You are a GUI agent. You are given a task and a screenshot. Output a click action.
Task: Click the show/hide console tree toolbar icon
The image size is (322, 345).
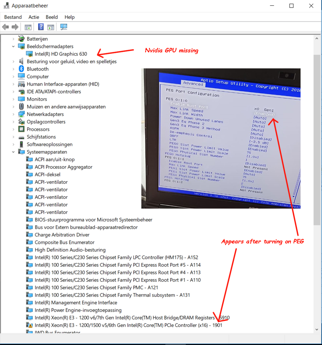28,27
